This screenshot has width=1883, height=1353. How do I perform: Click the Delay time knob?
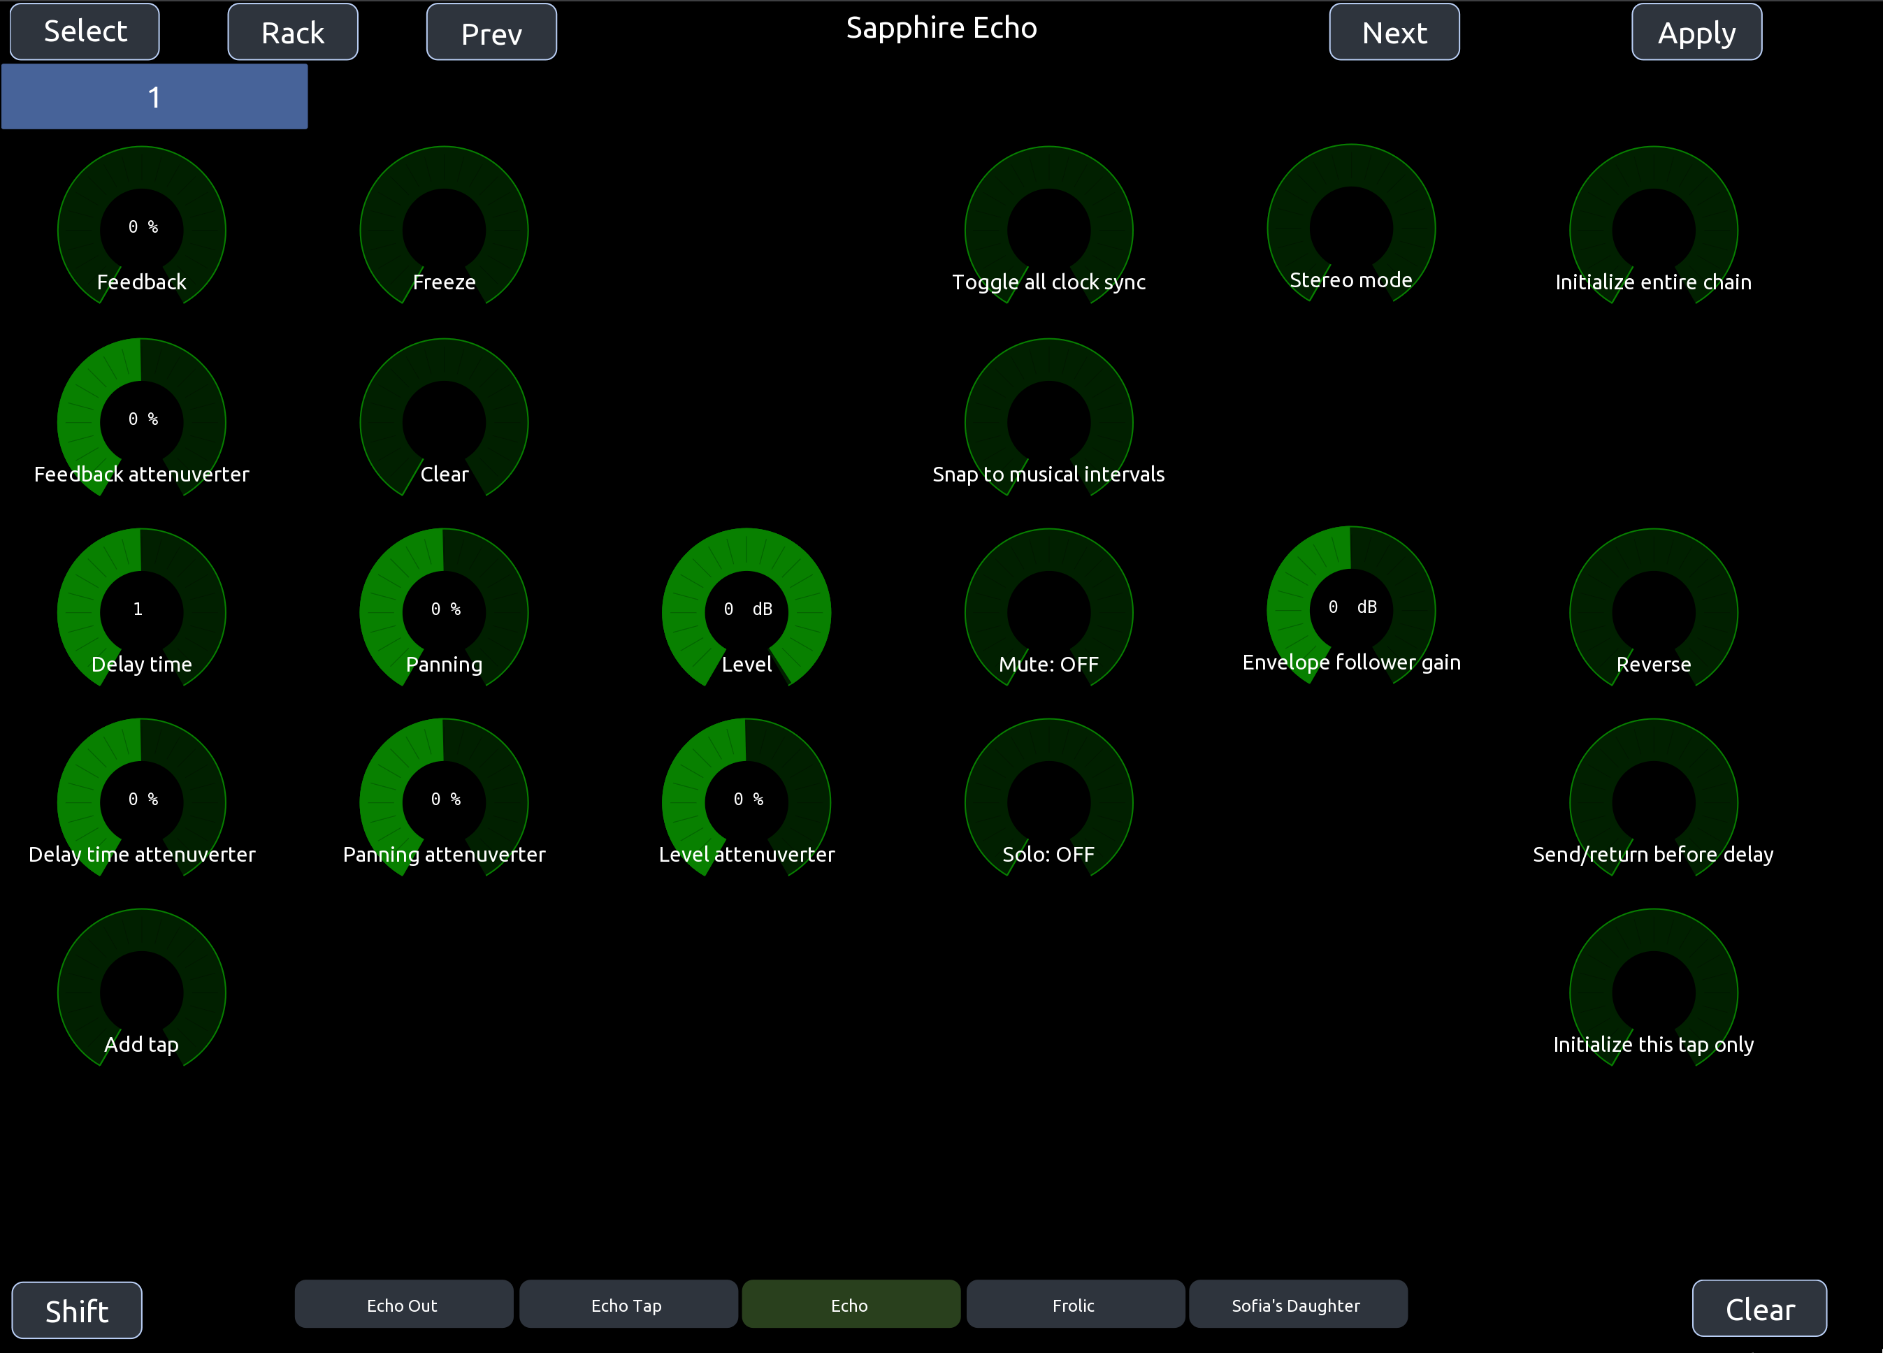[141, 612]
